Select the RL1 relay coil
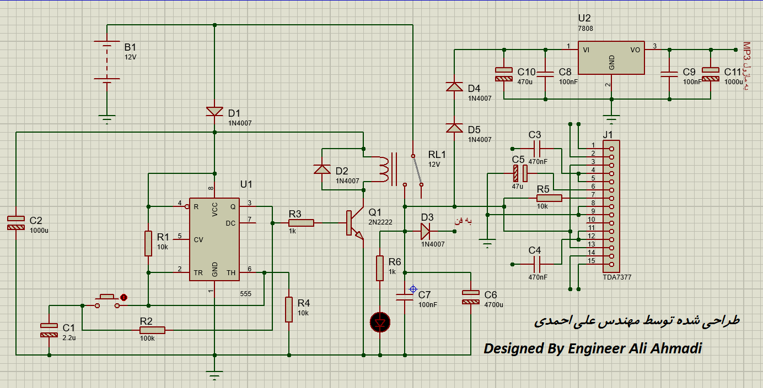 (384, 170)
